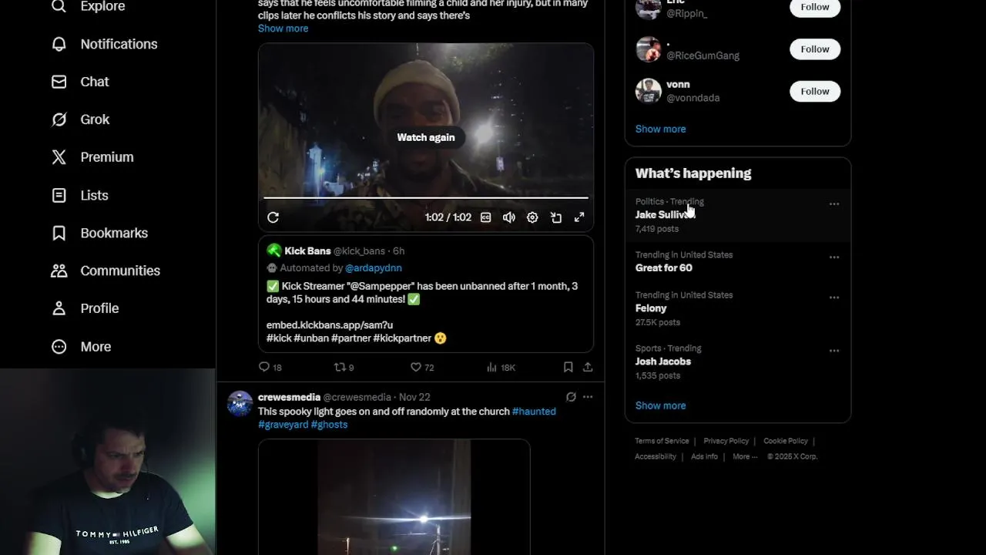The width and height of the screenshot is (986, 555).
Task: Follow the vonn account
Action: [x=814, y=91]
